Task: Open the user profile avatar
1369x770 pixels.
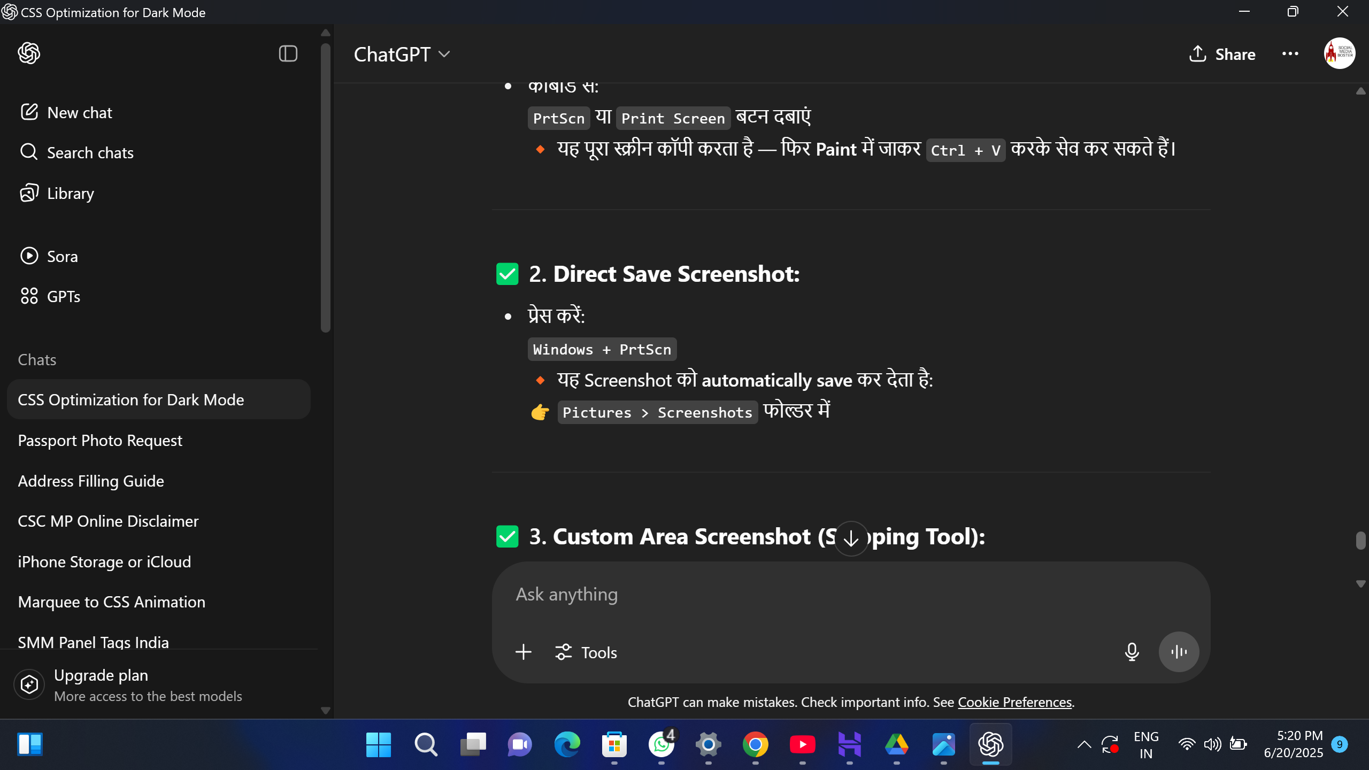Action: pos(1339,53)
